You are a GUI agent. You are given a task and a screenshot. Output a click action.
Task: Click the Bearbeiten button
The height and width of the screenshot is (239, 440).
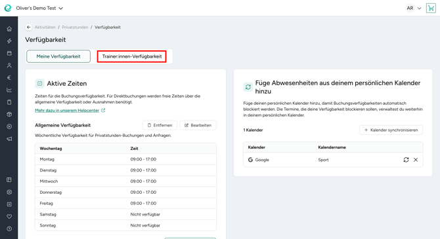pyautogui.click(x=198, y=125)
